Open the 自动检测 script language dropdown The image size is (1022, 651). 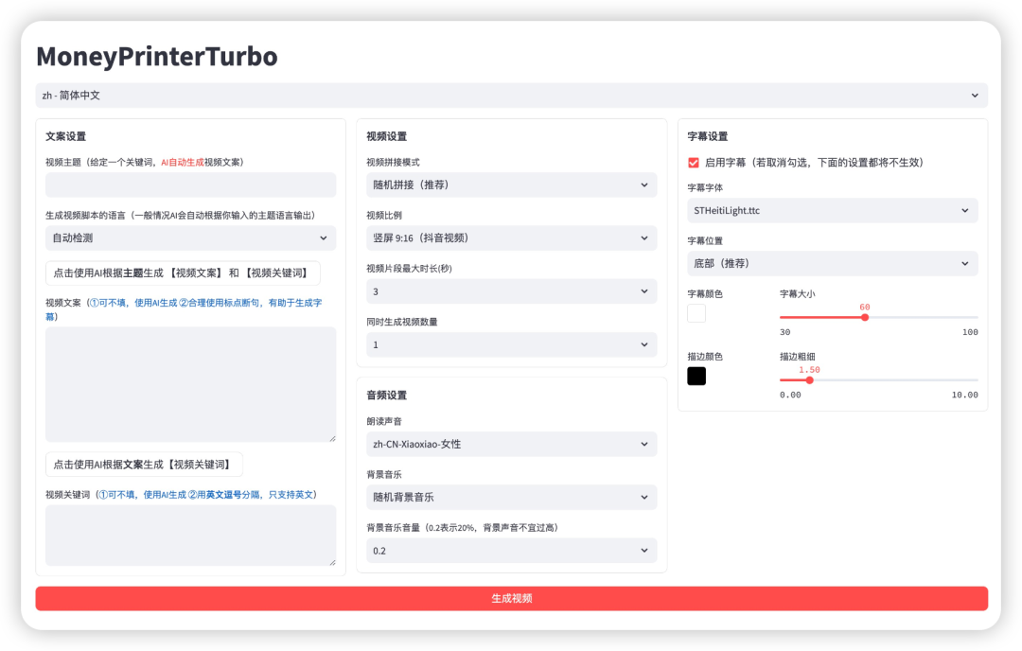click(x=190, y=238)
